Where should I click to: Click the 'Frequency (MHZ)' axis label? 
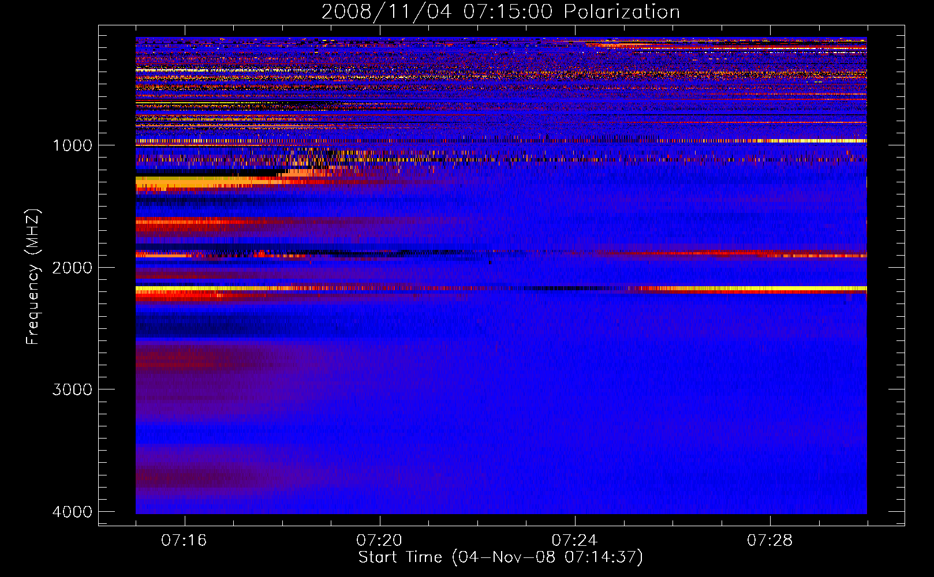pyautogui.click(x=33, y=277)
